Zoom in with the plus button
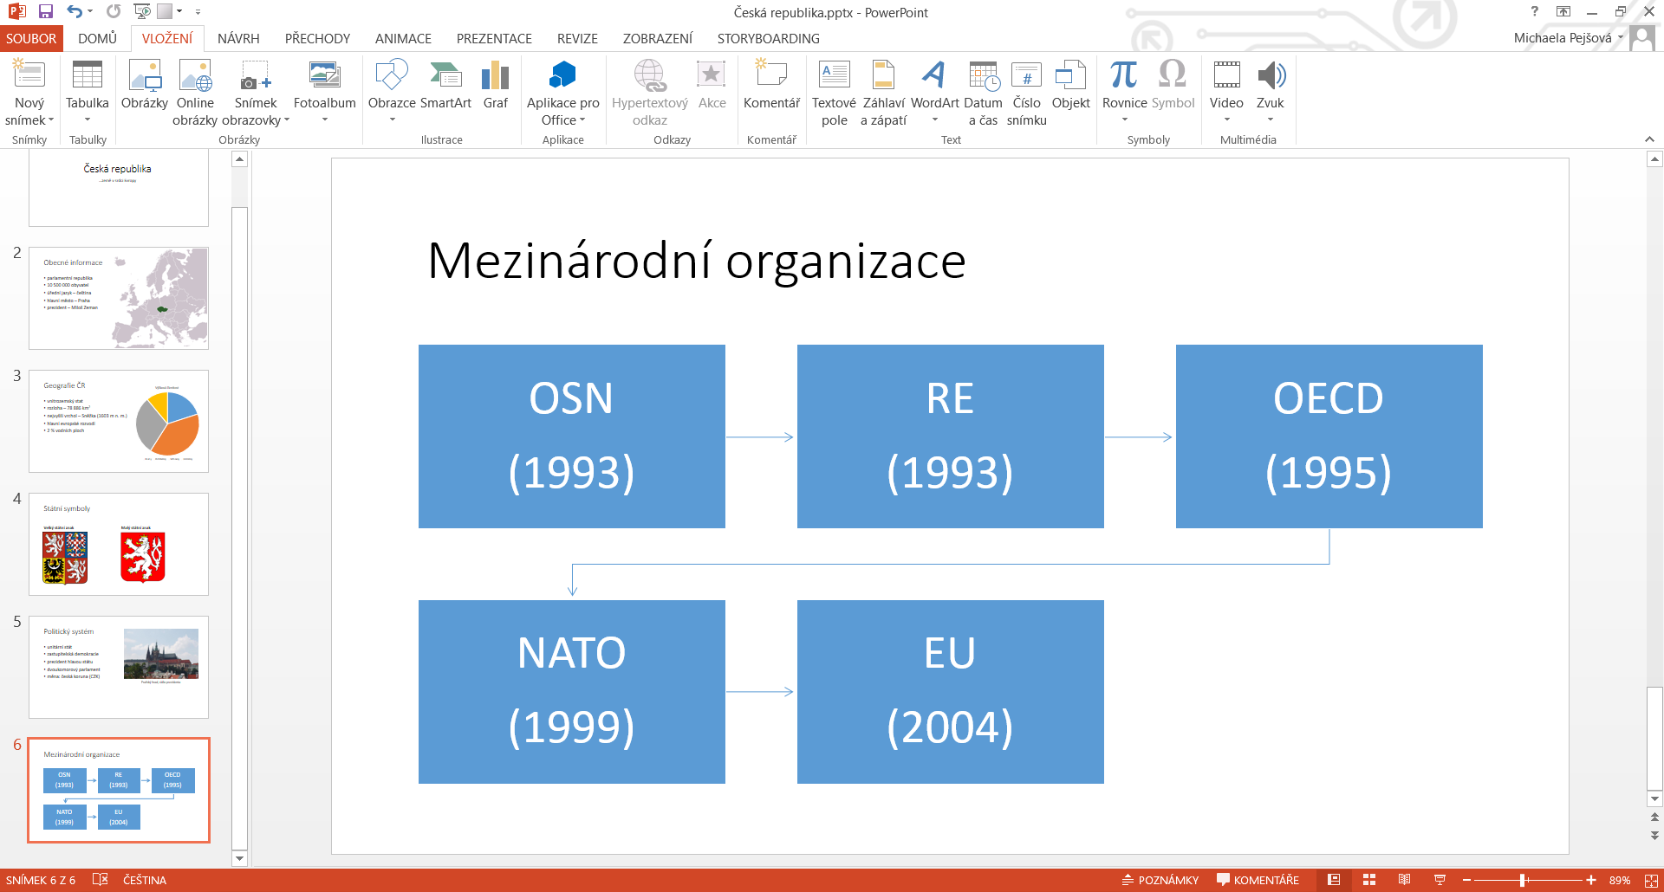1664x892 pixels. pos(1591,880)
